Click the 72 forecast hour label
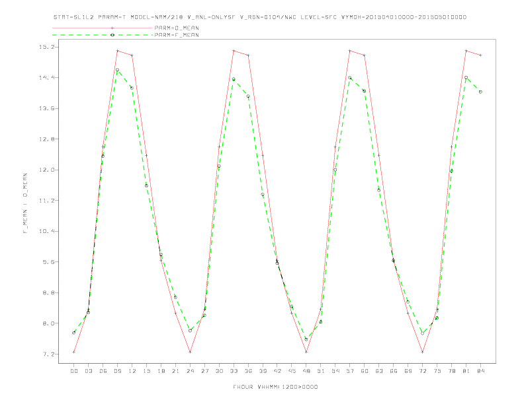524x404 pixels. 422,371
